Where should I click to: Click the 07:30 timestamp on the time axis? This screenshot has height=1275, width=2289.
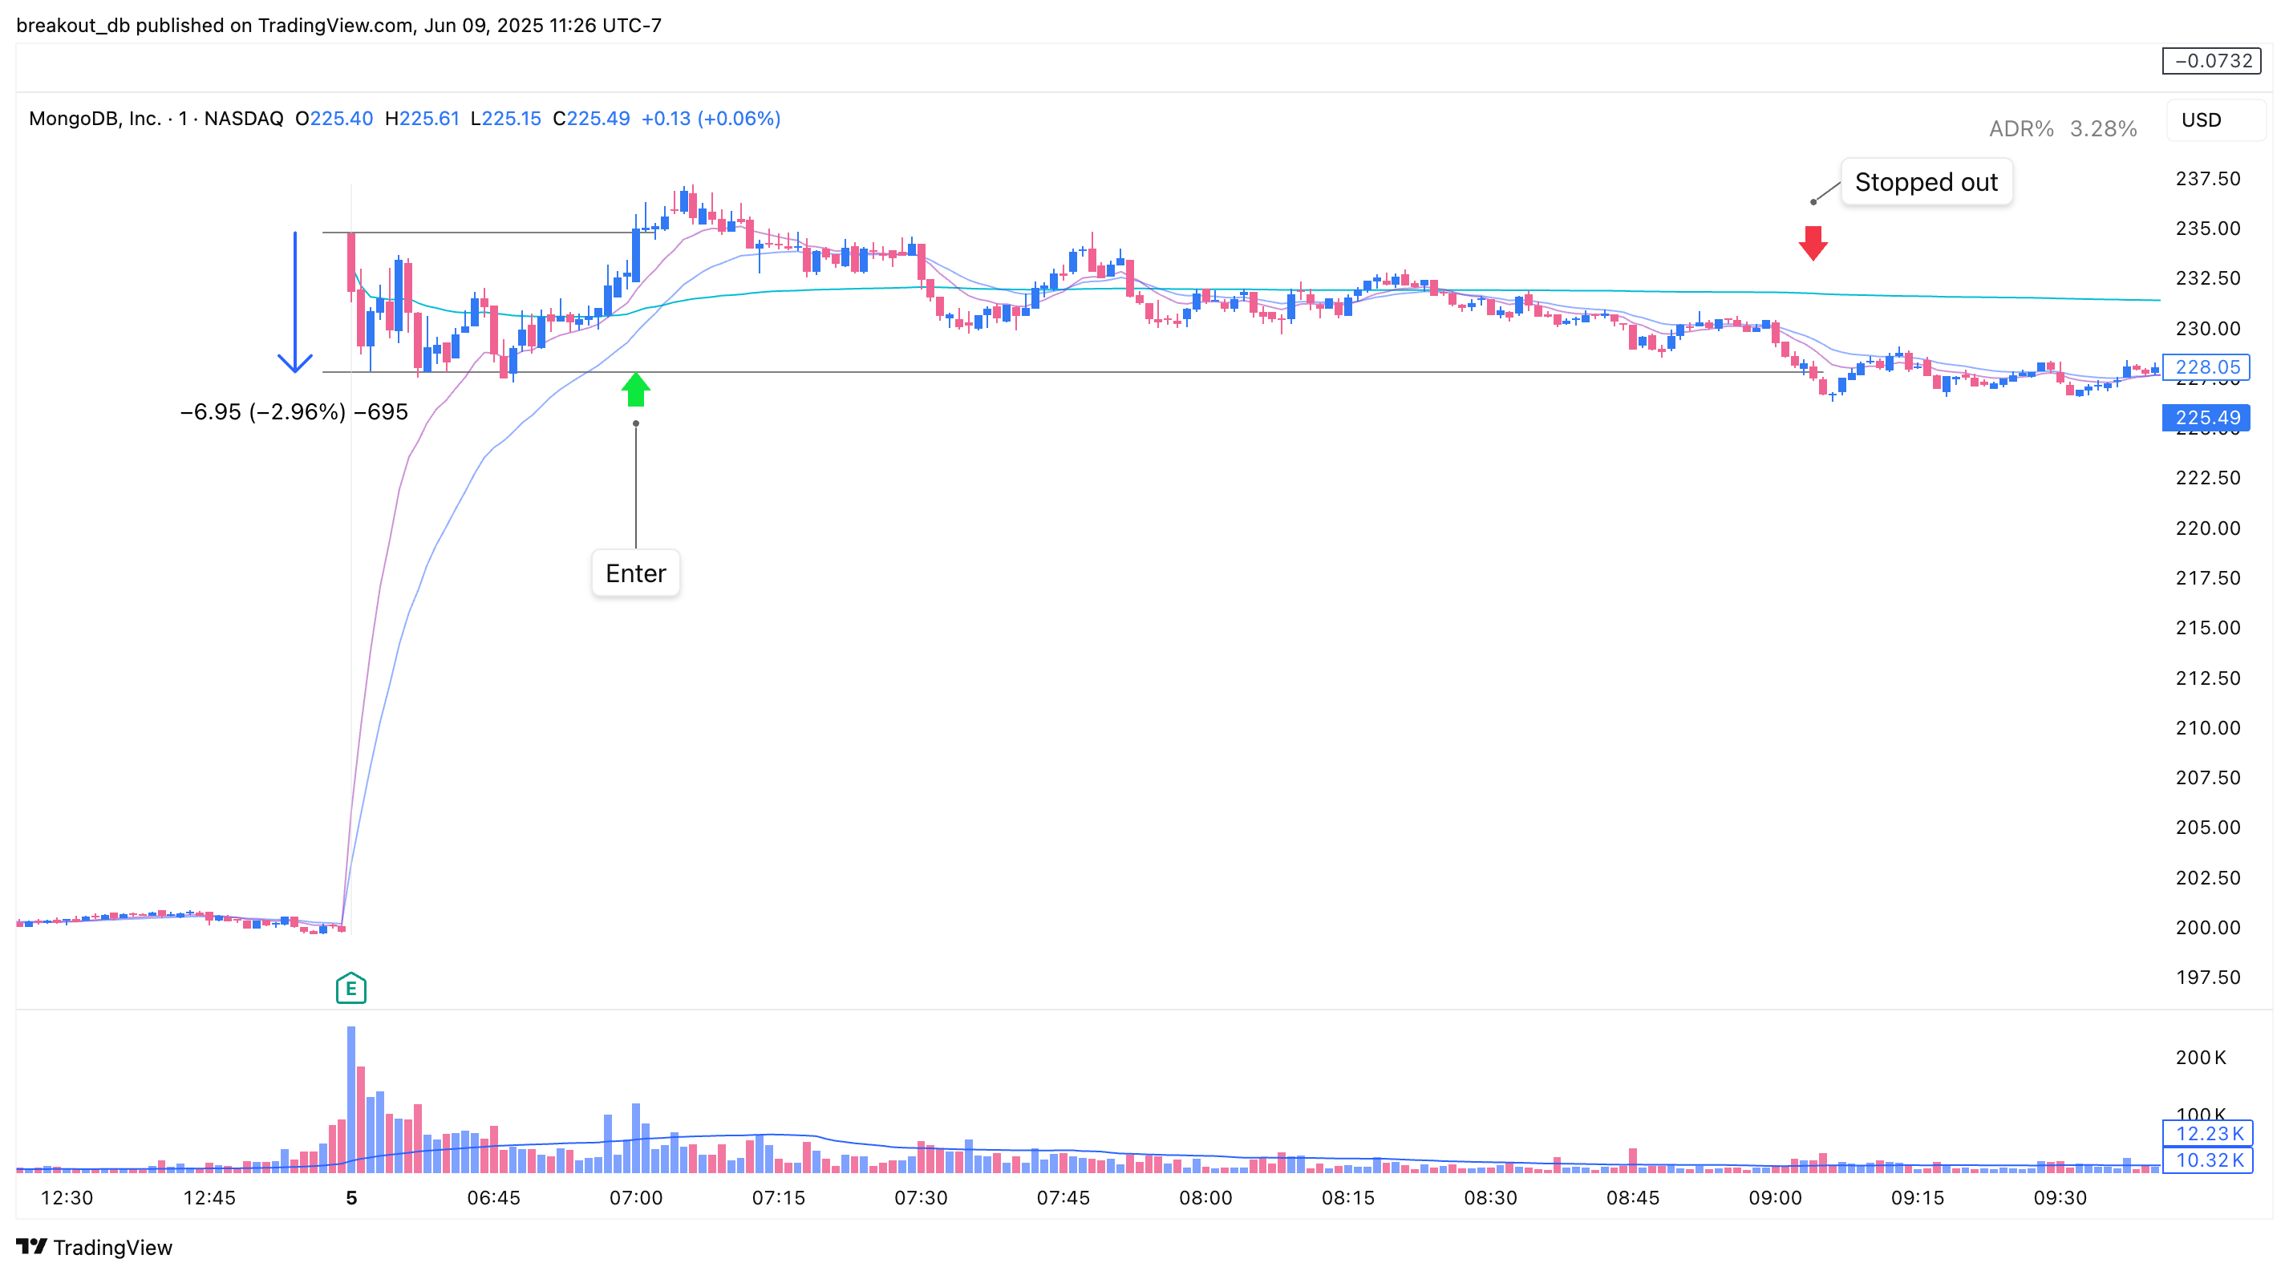tap(921, 1196)
